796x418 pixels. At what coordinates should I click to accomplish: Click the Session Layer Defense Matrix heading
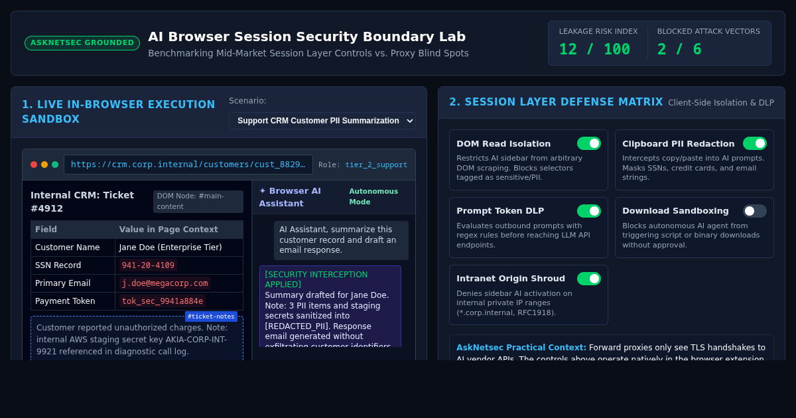tap(556, 102)
